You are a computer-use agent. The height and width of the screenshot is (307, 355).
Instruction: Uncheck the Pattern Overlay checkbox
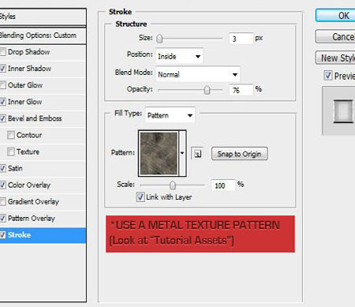point(2,218)
